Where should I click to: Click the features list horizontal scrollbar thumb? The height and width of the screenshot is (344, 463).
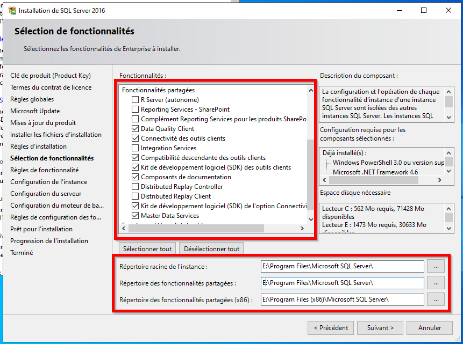point(196,228)
